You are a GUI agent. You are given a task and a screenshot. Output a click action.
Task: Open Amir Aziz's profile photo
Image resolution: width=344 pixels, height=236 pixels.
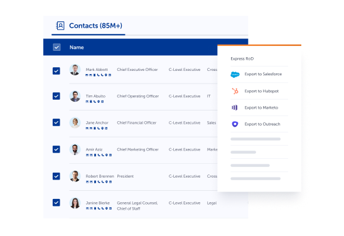click(75, 149)
